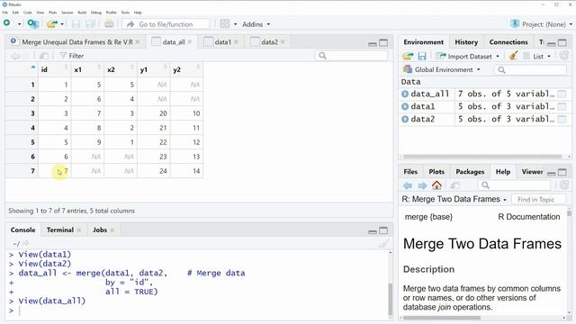Switch to the Merge Unequal Data Frames script tab
The width and height of the screenshot is (576, 324).
[x=77, y=42]
